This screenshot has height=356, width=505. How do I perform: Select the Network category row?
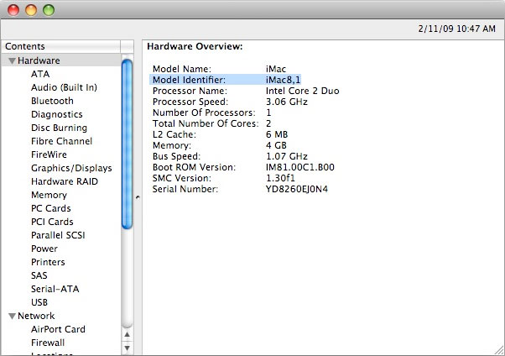pyautogui.click(x=61, y=316)
